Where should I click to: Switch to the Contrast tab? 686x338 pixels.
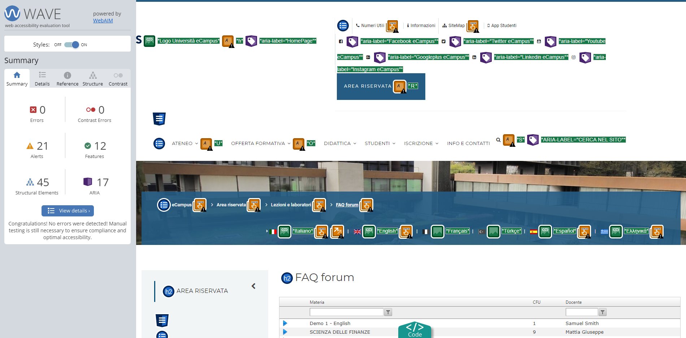(x=118, y=79)
